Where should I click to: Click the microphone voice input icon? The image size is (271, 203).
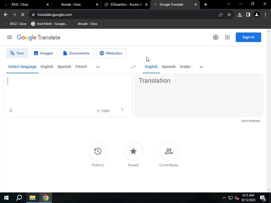(11, 110)
